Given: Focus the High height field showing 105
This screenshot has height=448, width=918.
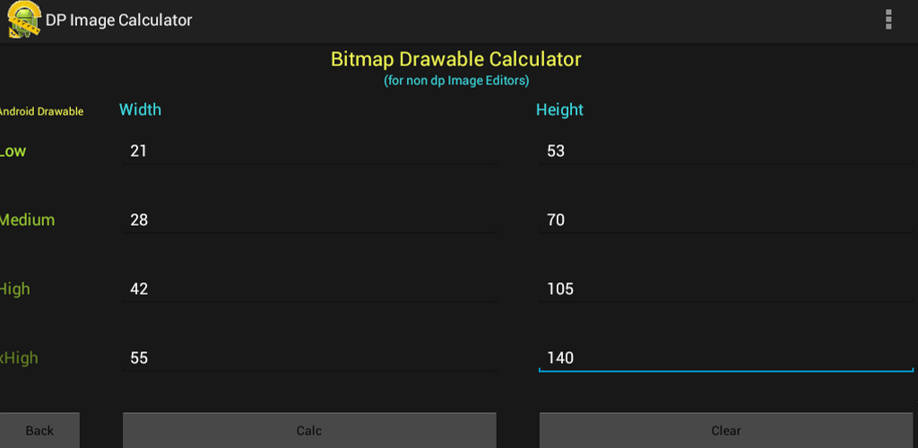Looking at the screenshot, I should coord(725,289).
